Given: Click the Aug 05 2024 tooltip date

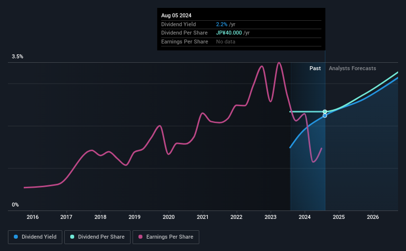Looking at the screenshot, I should (x=177, y=15).
